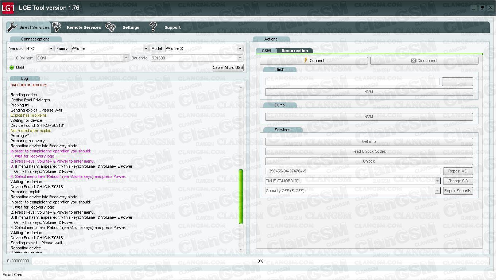Open the Family dropdown showing Wildfire
Viewport: 496px width, 280px height.
point(110,48)
